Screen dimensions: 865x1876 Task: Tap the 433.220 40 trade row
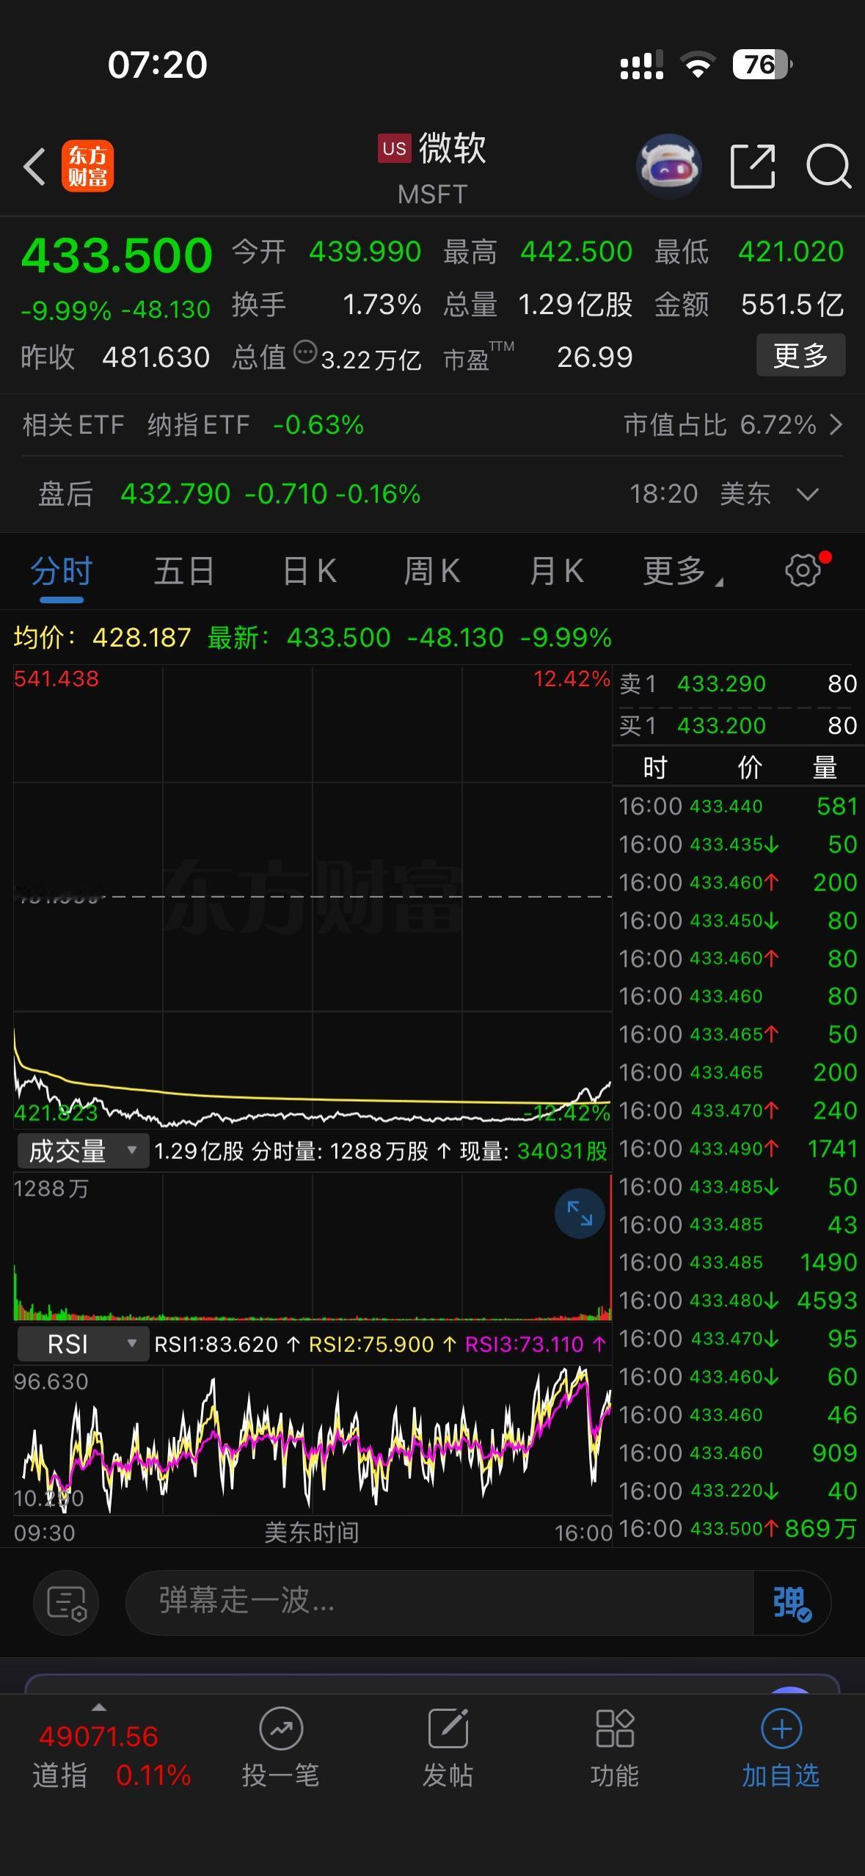(738, 1491)
